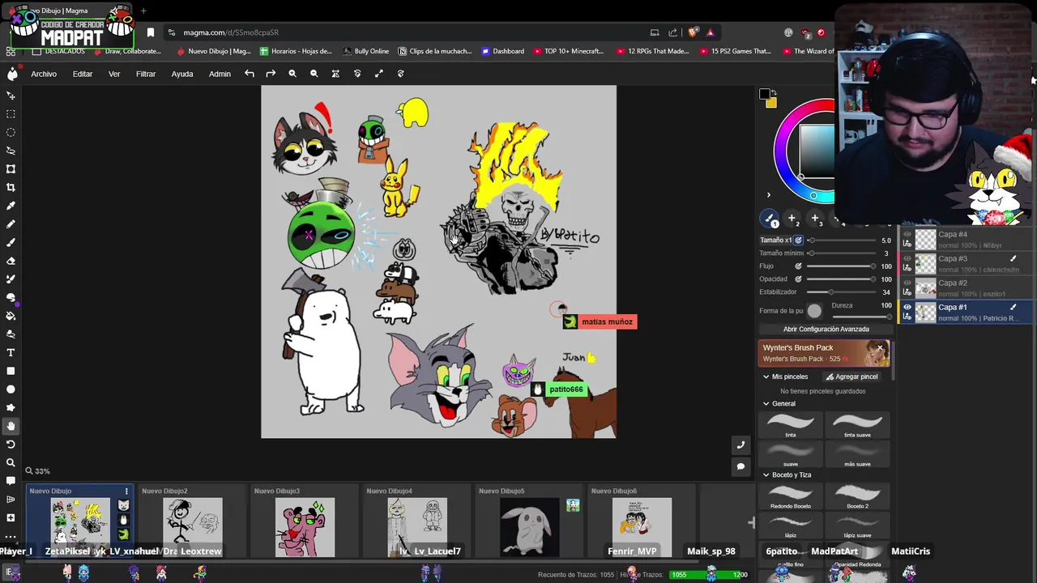Open the Nuevo Dibujo3 artboard thumbnail

305,527
